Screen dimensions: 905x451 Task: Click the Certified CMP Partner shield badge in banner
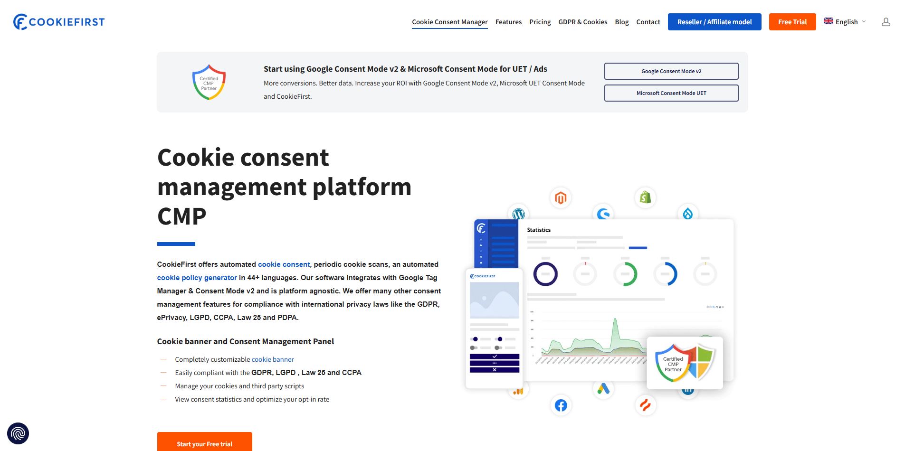point(209,82)
